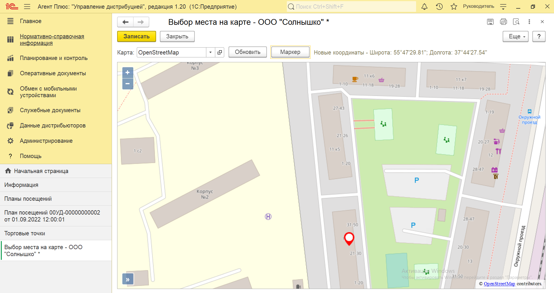Open the three-dot more options menu

[529, 22]
